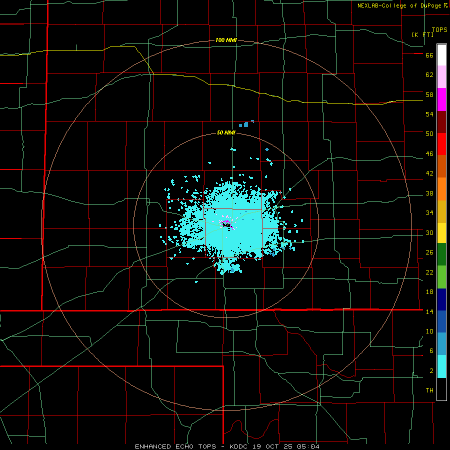Click the legend value '2'

point(431,371)
